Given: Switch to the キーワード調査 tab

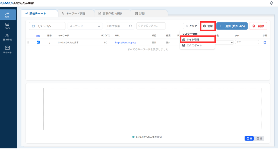Looking at the screenshot, I should point(76,13).
